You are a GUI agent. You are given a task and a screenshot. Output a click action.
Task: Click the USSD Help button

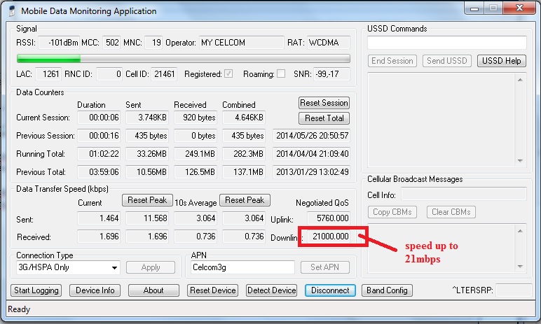pos(502,61)
